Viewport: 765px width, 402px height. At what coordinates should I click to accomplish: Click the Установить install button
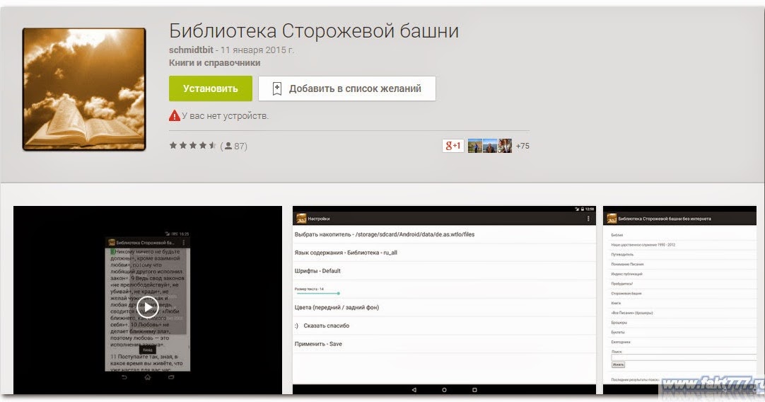(210, 88)
